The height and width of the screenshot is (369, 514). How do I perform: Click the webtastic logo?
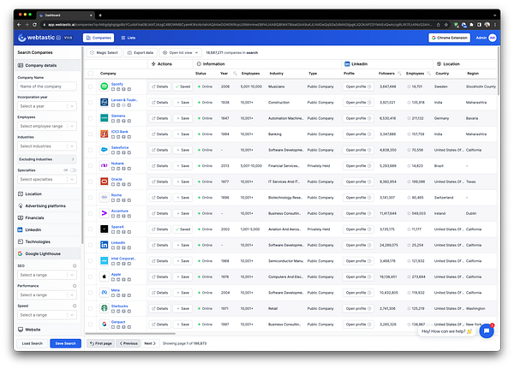pyautogui.click(x=39, y=38)
